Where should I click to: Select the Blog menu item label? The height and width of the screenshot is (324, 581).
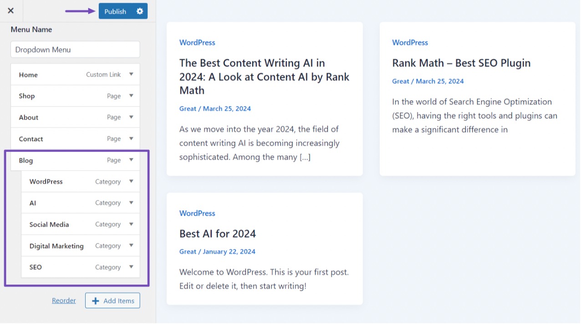tap(26, 160)
